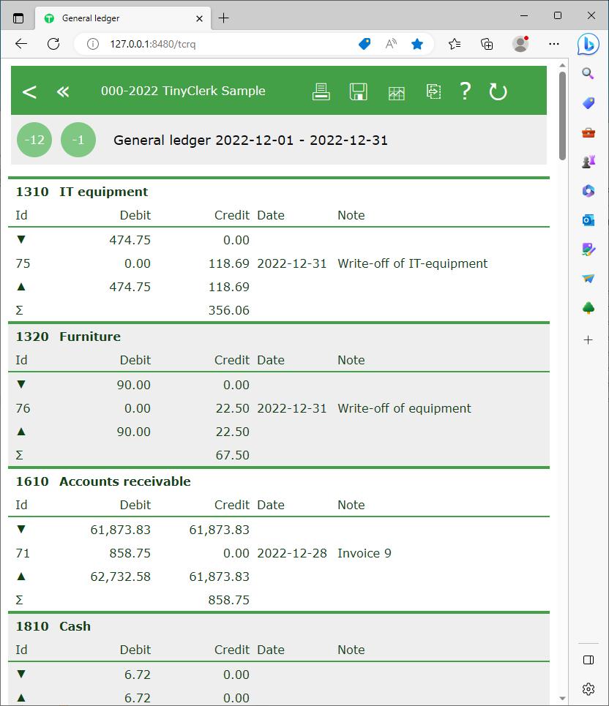Go back one month with -1 button
Screen dimensions: 609x706
78,140
